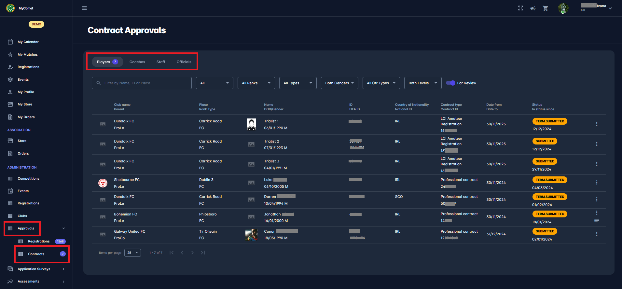Viewport: 622px width, 289px height.
Task: Open the Both Genders dropdown
Action: (x=339, y=83)
